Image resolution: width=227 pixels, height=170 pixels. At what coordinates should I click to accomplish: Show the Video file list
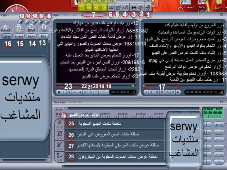[x=7, y=36]
